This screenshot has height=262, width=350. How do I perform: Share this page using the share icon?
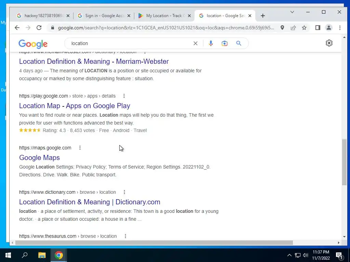(x=293, y=28)
